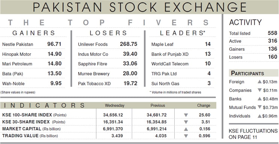Screen dimensions: 279x144
Task: Click the Pakistan Stock Exchange title banner
Action: (x=140, y=7)
